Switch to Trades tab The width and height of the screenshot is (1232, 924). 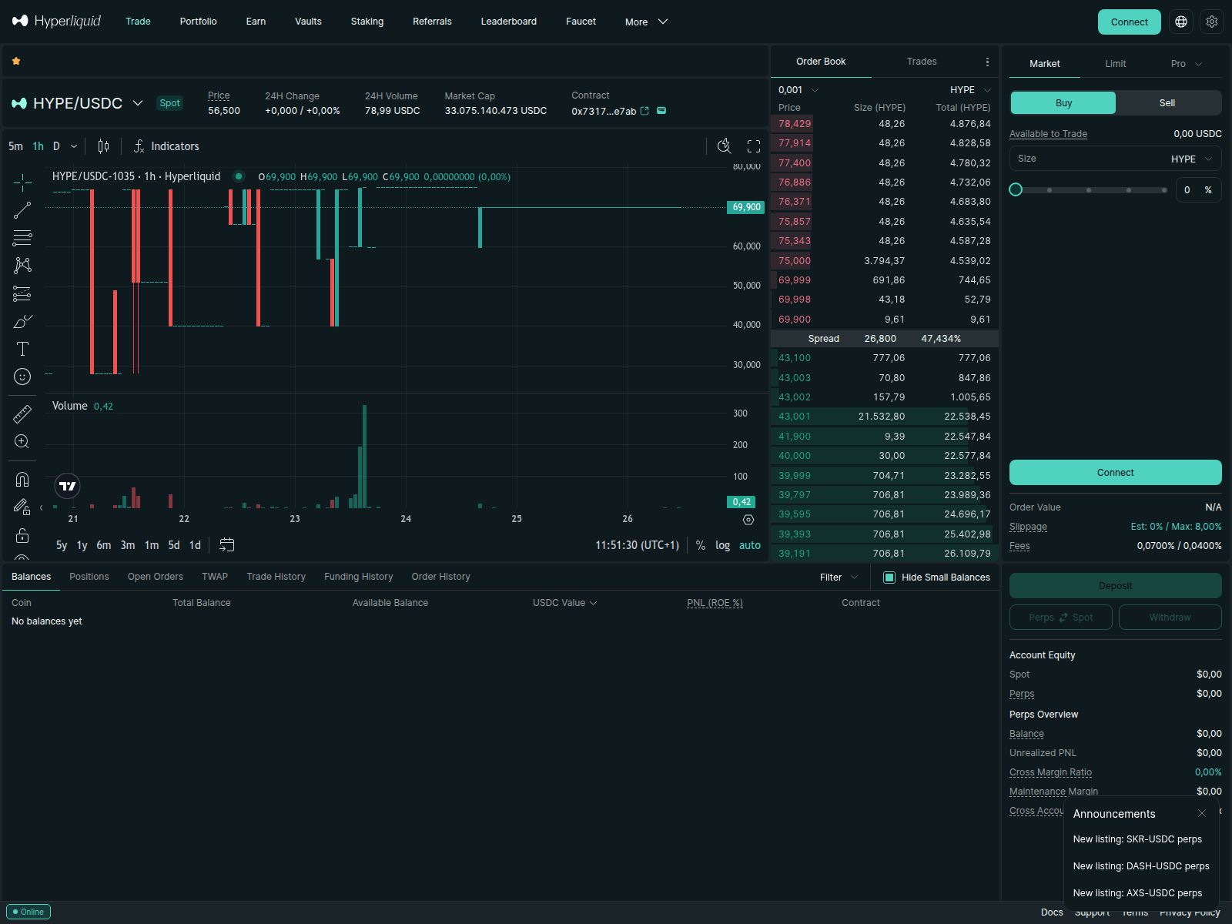[922, 62]
